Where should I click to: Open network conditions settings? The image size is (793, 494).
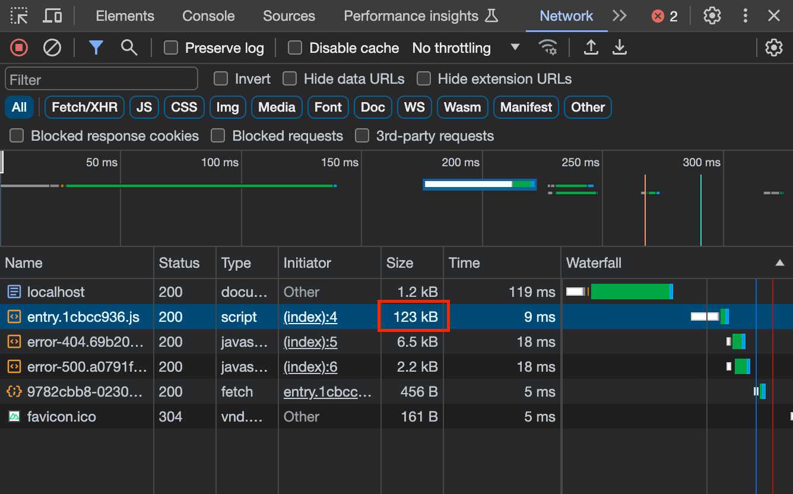click(547, 47)
